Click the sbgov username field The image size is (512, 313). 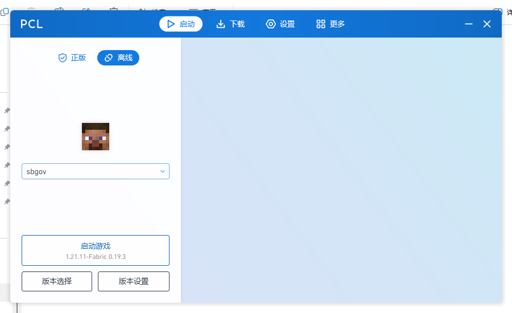96,171
